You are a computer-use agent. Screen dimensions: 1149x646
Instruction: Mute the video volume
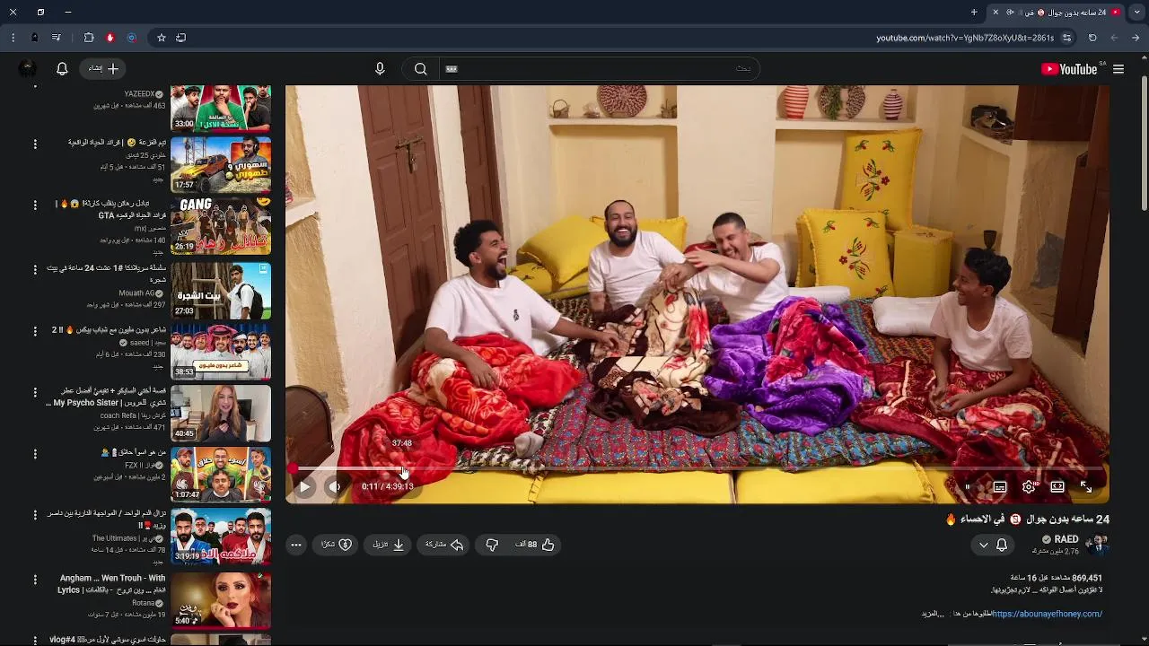coord(335,486)
